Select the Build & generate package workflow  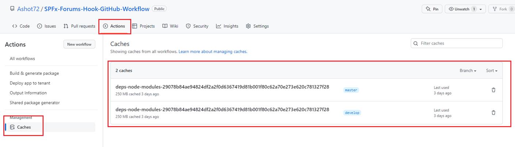pyautogui.click(x=34, y=73)
